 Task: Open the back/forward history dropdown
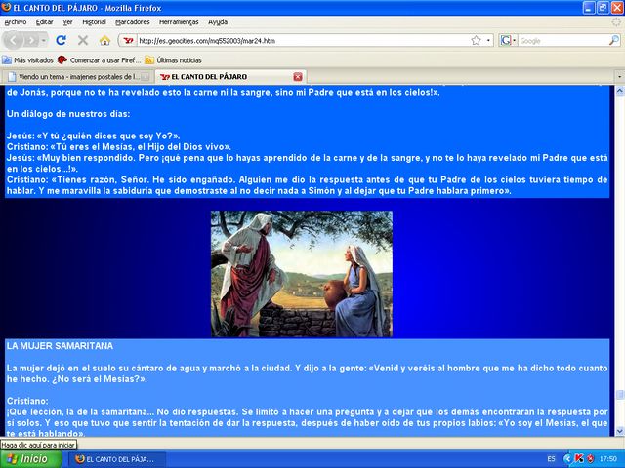click(44, 40)
